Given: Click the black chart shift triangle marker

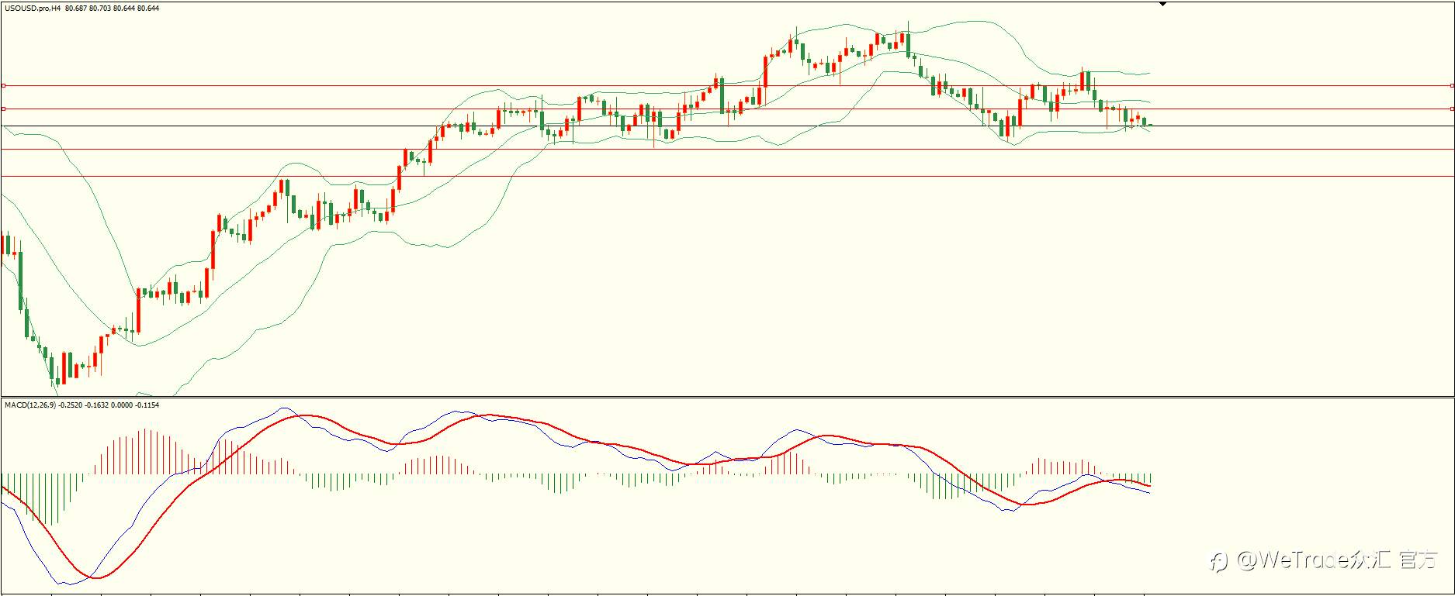Looking at the screenshot, I should [1162, 5].
